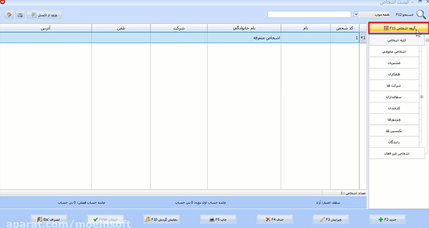Select مشتریان group
The height and width of the screenshot is (228, 429).
[394, 63]
